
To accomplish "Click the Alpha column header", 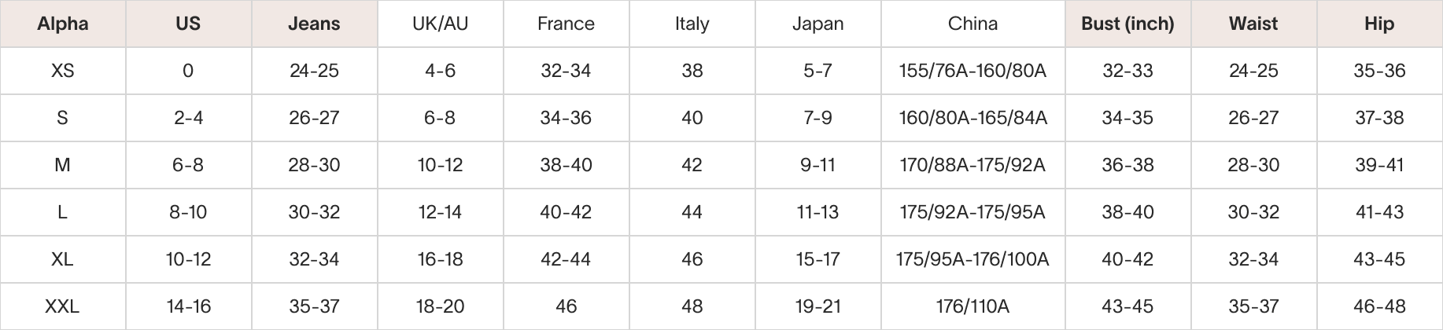I will pyautogui.click(x=63, y=24).
